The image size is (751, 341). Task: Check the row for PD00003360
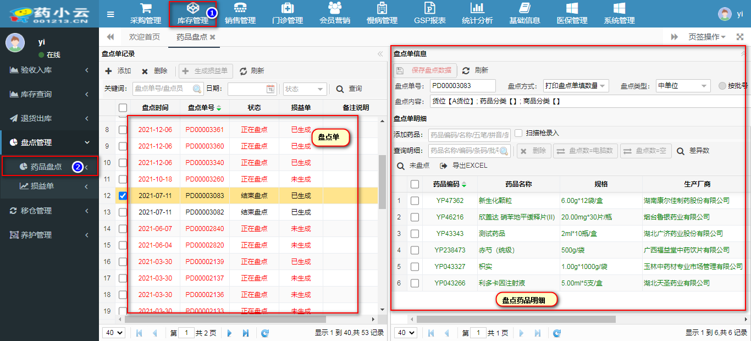123,146
